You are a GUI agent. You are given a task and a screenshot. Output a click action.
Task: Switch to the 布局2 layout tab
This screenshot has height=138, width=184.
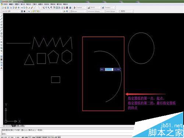click(x=22, y=126)
